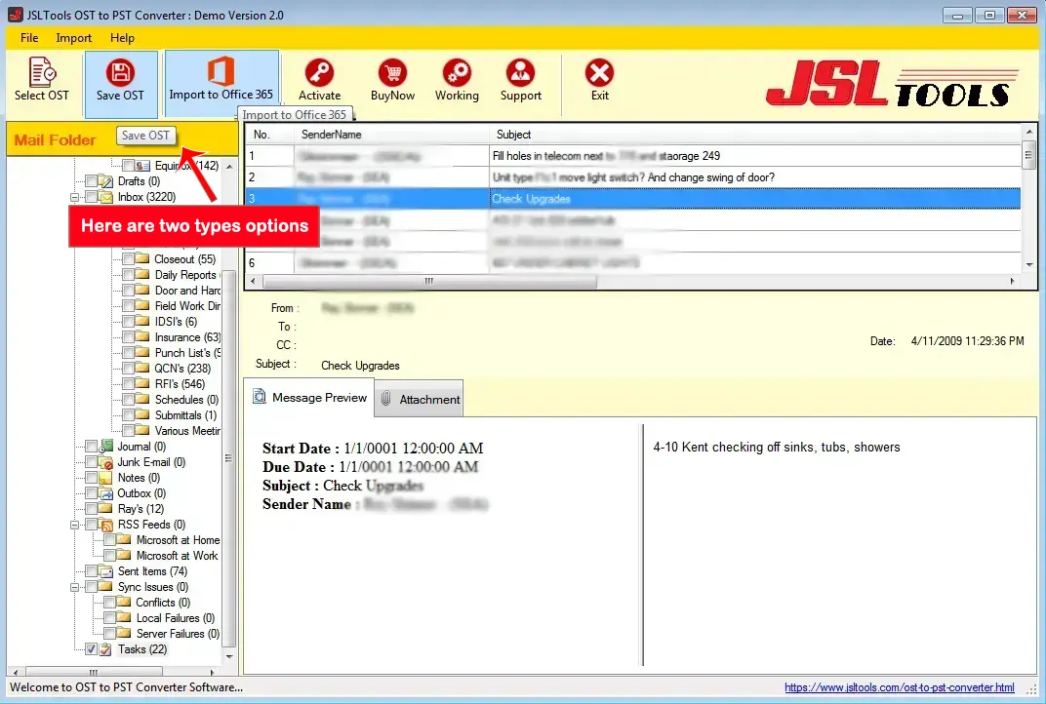Image resolution: width=1046 pixels, height=704 pixels.
Task: Collapse the Inbox (3220) tree node
Action: 74,197
